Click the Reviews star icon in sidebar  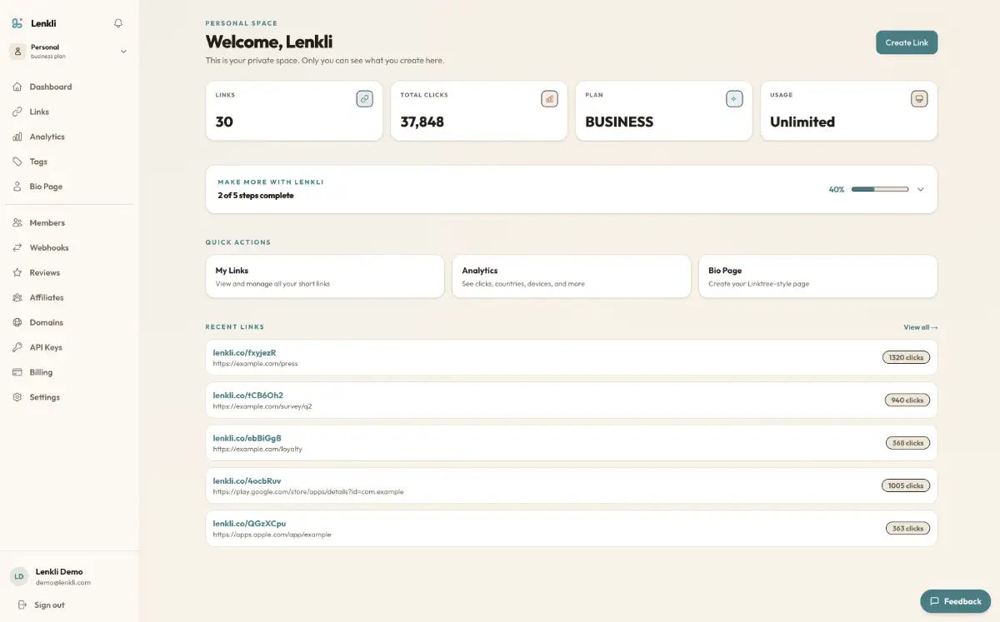click(x=17, y=272)
